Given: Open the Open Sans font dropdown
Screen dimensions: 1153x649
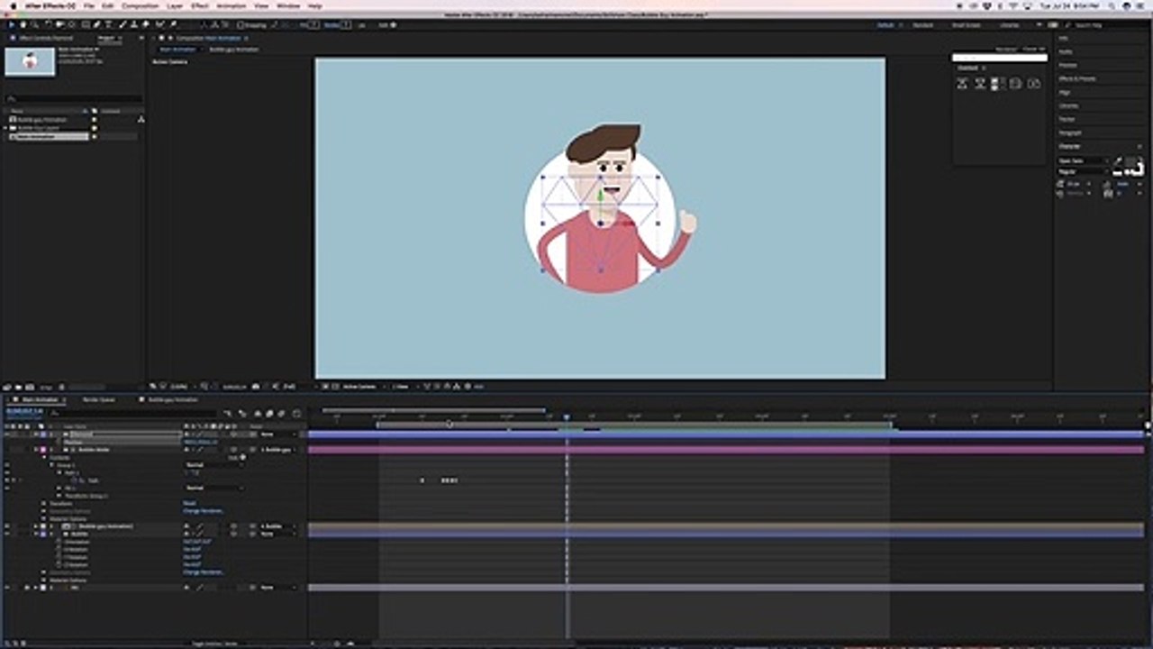Looking at the screenshot, I should point(1084,160).
